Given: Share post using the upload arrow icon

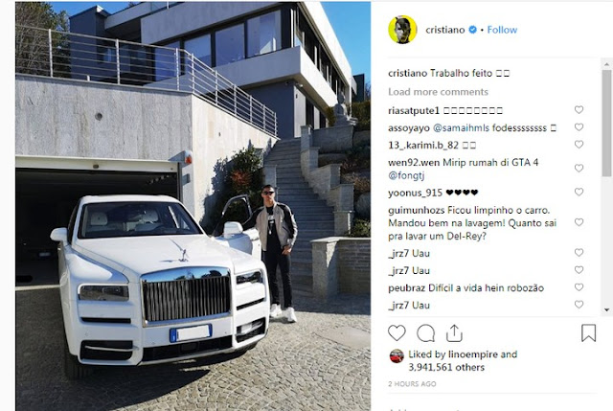Looking at the screenshot, I should 454,333.
